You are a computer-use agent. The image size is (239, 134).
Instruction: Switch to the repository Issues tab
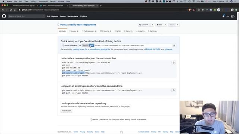tap(74, 31)
